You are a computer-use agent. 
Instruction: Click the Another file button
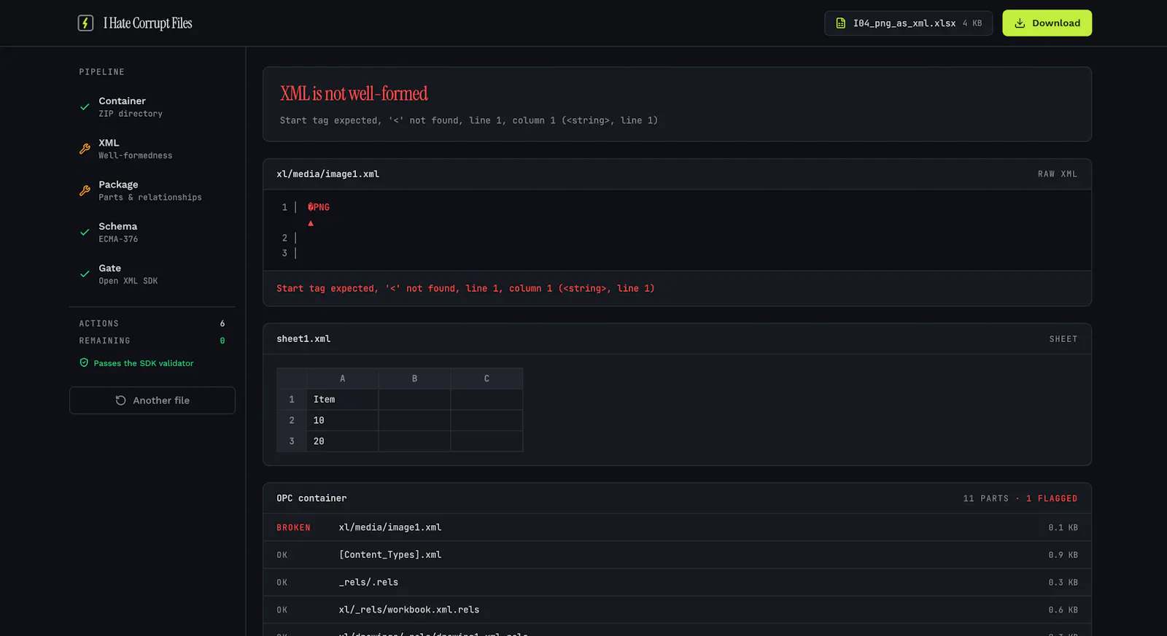[x=152, y=400]
